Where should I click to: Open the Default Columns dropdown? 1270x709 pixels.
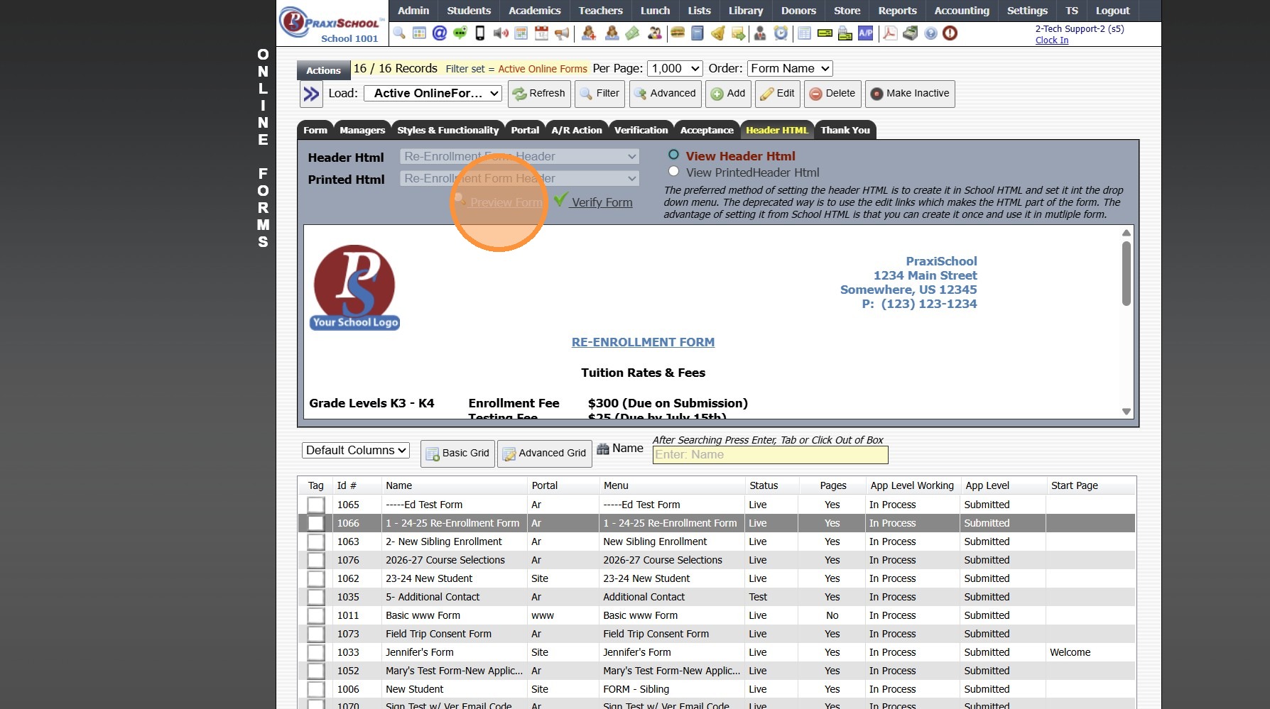(356, 450)
